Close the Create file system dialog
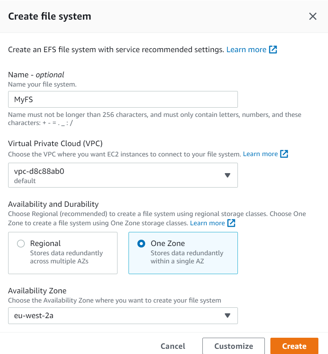This screenshot has width=328, height=354. [313, 16]
